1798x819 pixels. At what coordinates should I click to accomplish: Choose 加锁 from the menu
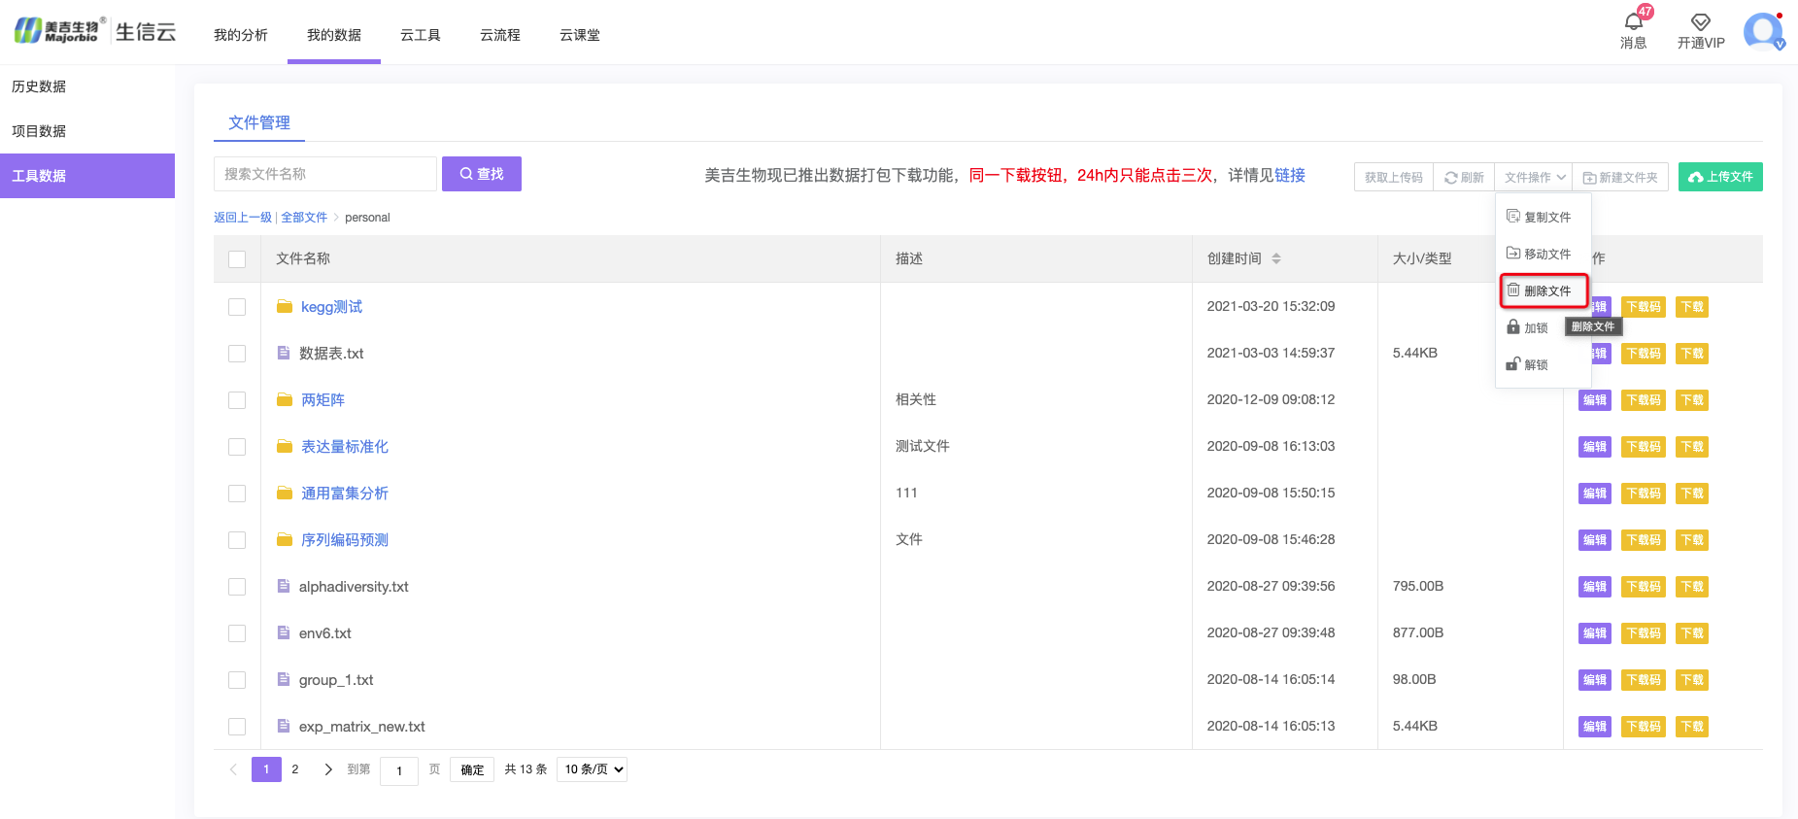[x=1528, y=327]
